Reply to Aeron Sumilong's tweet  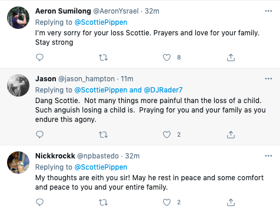(x=39, y=57)
